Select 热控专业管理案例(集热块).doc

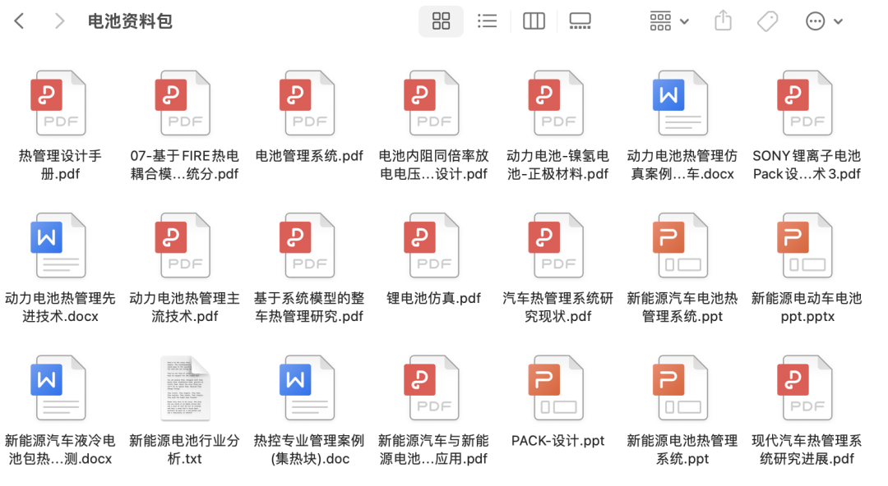[x=307, y=386]
